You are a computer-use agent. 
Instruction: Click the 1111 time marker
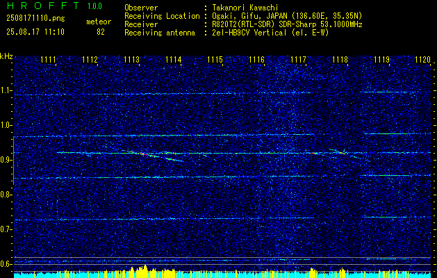(48, 60)
